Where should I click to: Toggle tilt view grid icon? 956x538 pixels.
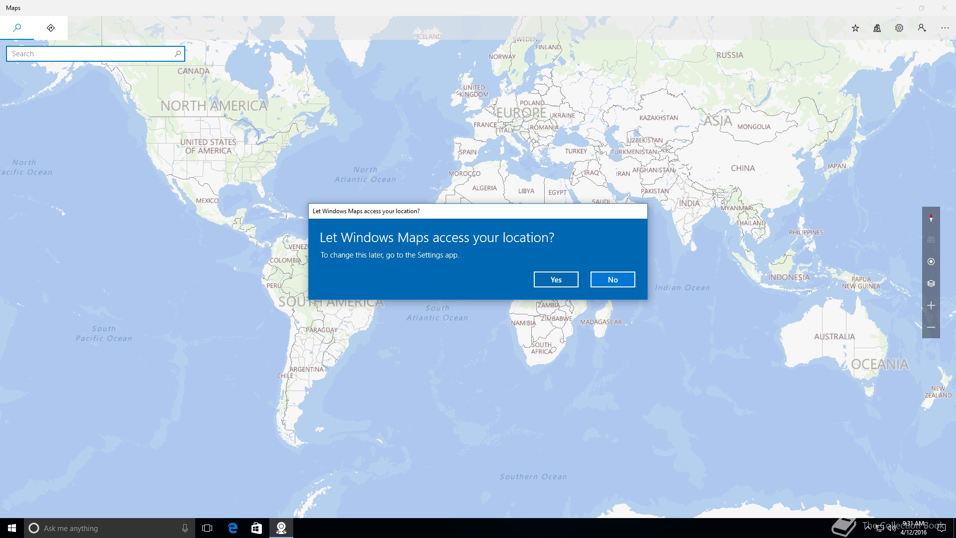pos(931,240)
